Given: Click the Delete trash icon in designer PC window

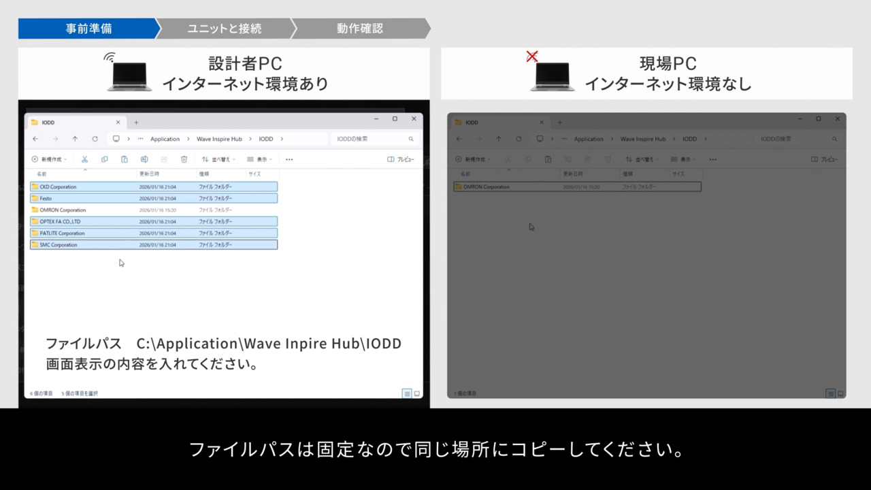Looking at the screenshot, I should pos(184,159).
